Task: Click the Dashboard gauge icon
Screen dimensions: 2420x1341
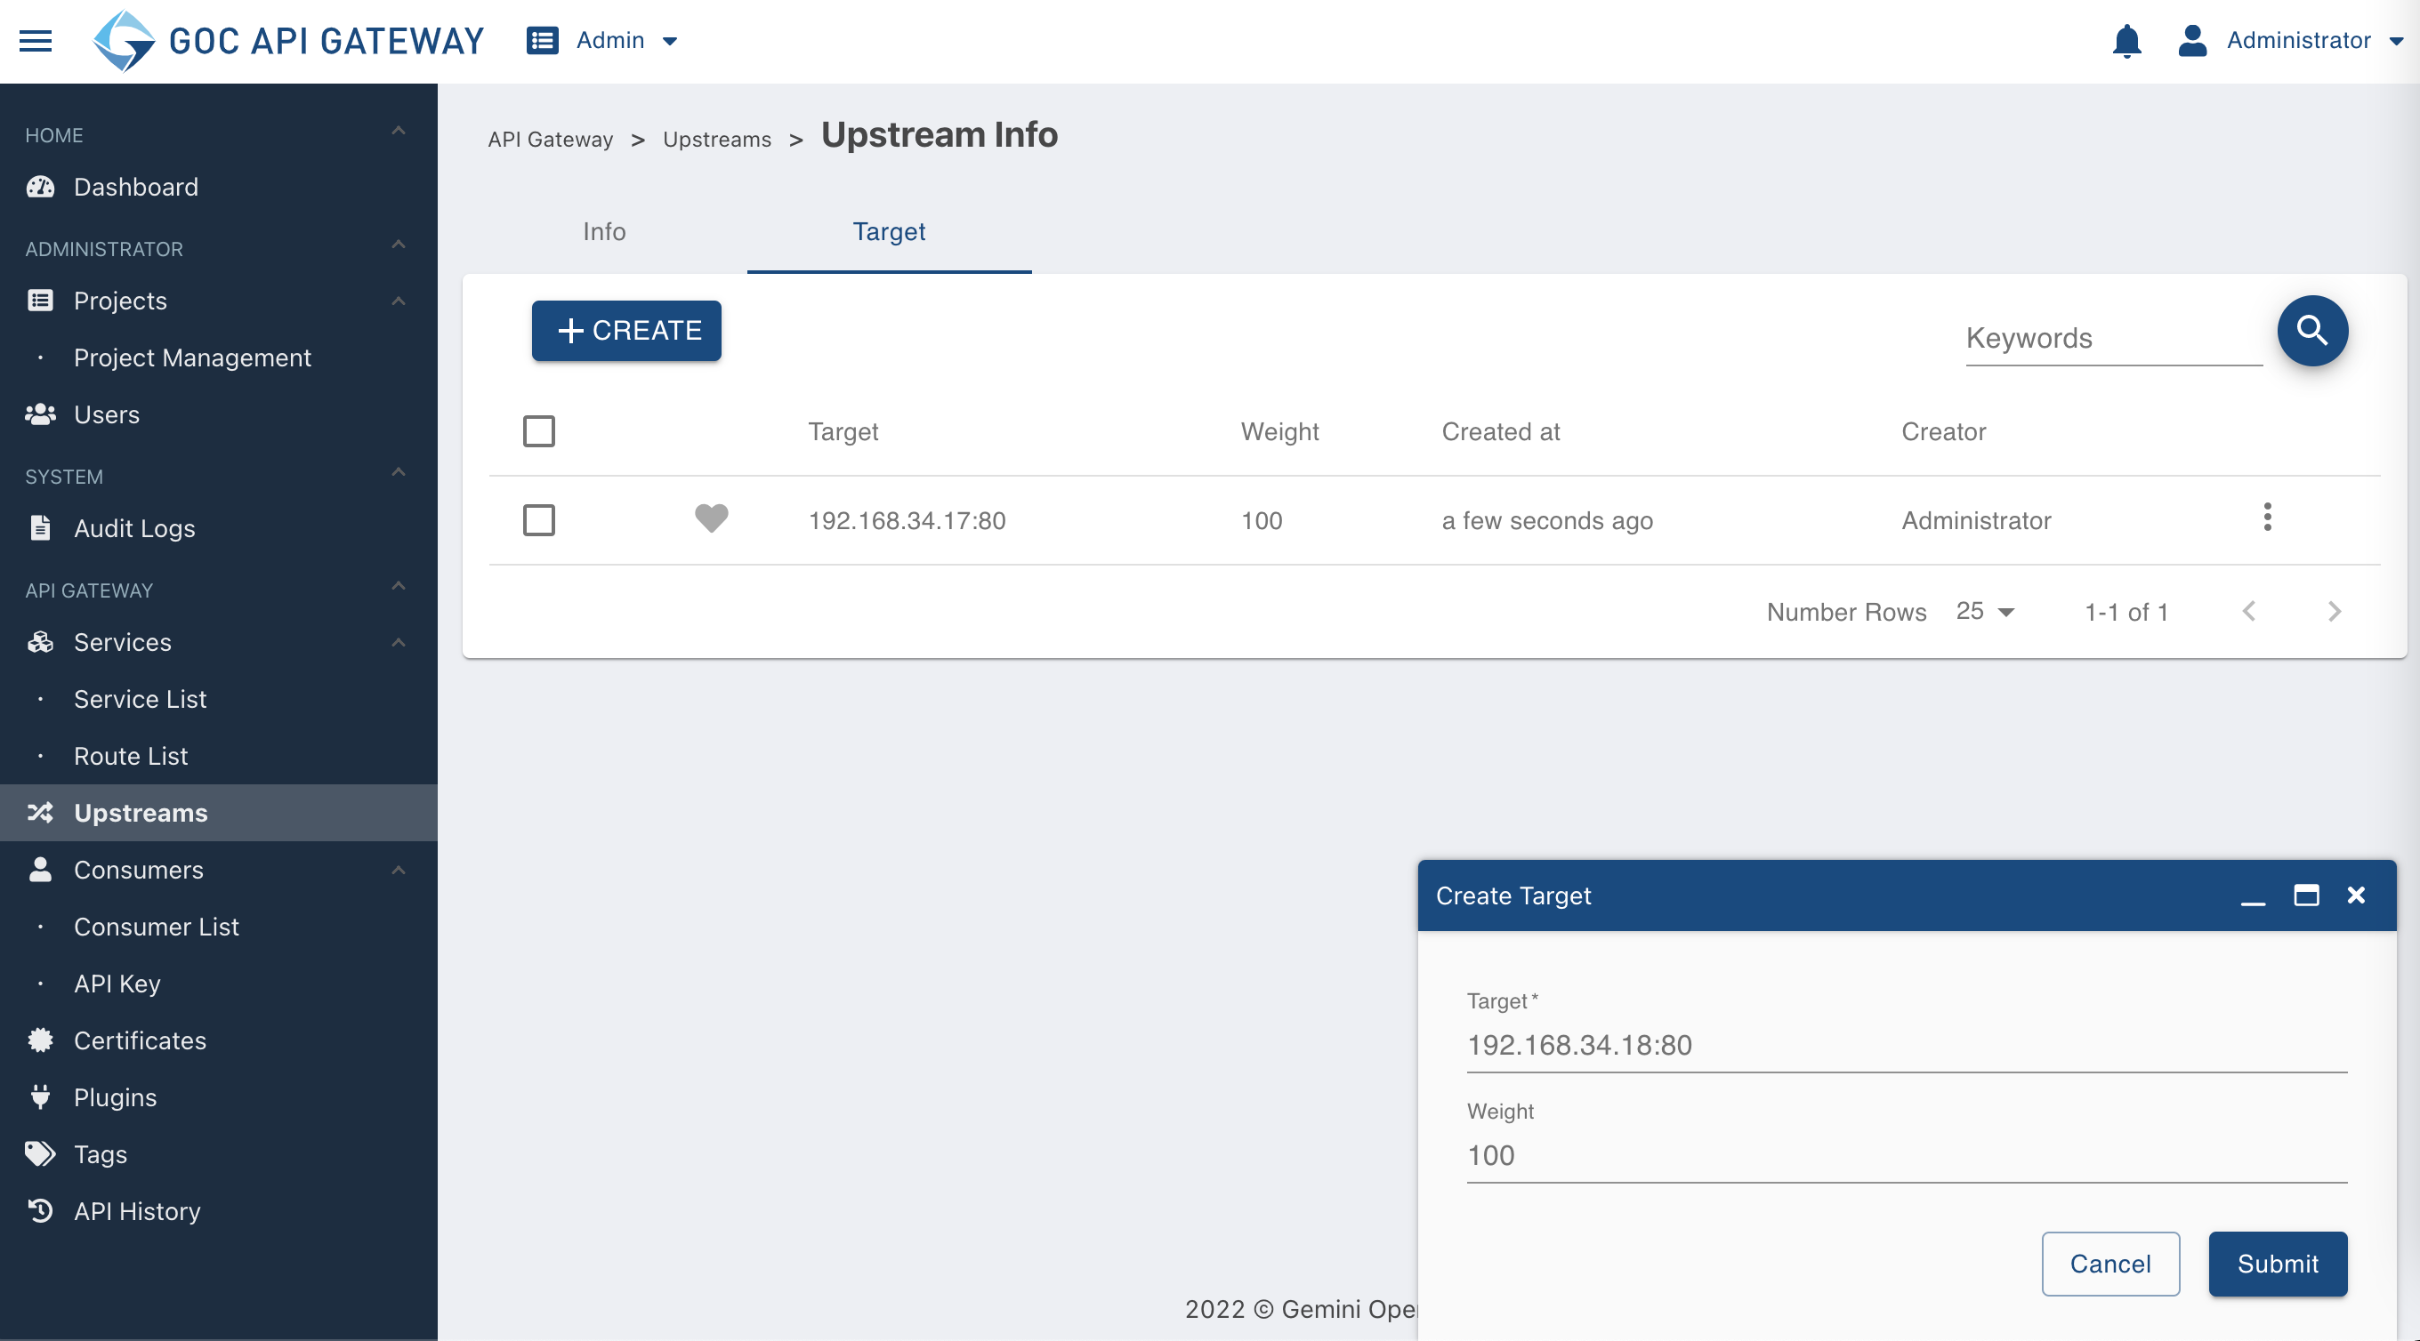Action: tap(40, 187)
